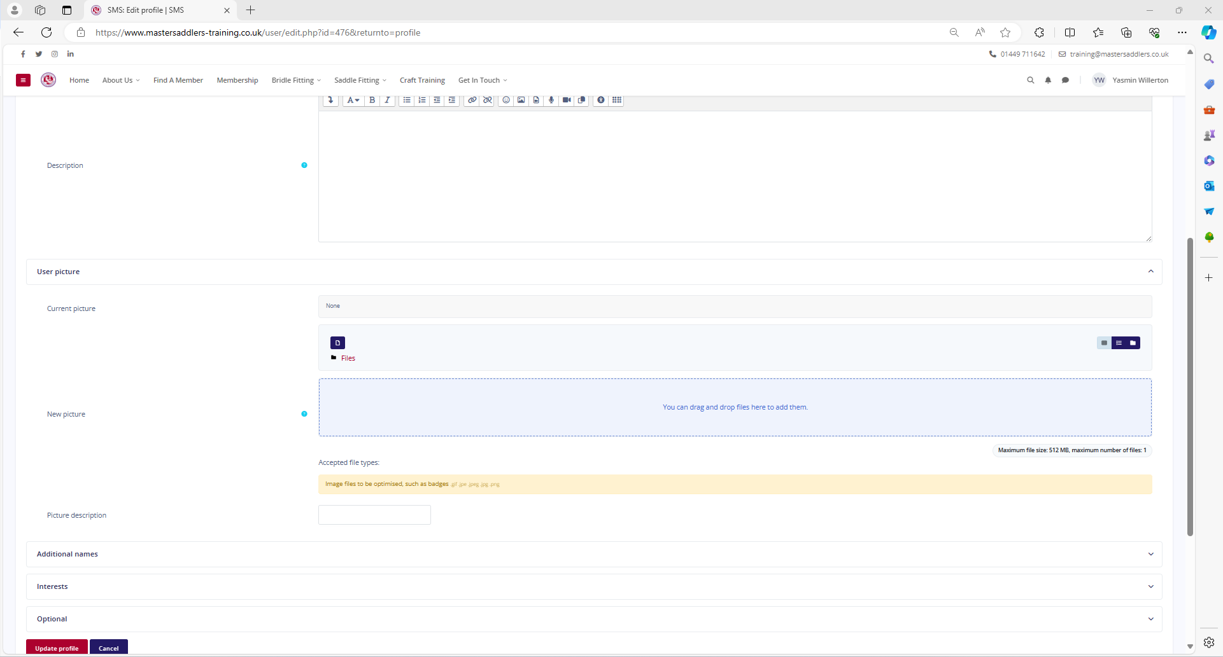Screen dimensions: 1223x657
Task: Show help for Description field
Action: tap(304, 165)
